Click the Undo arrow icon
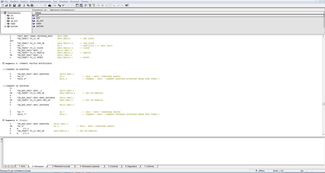The width and height of the screenshot is (325, 173). pyautogui.click(x=37, y=5)
